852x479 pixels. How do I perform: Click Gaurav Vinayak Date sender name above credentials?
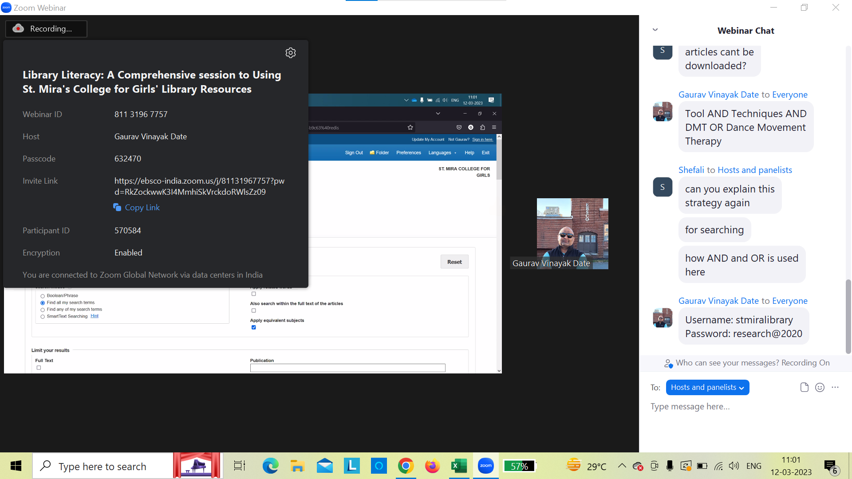click(x=718, y=301)
